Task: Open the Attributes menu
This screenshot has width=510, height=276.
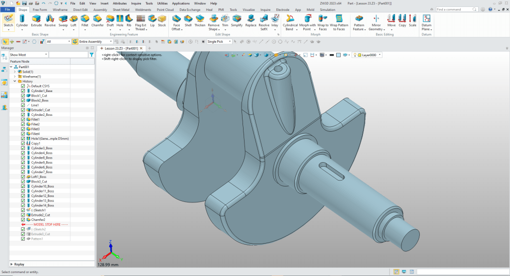Action: tap(120, 3)
